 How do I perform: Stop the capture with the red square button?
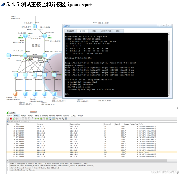point(11,119)
